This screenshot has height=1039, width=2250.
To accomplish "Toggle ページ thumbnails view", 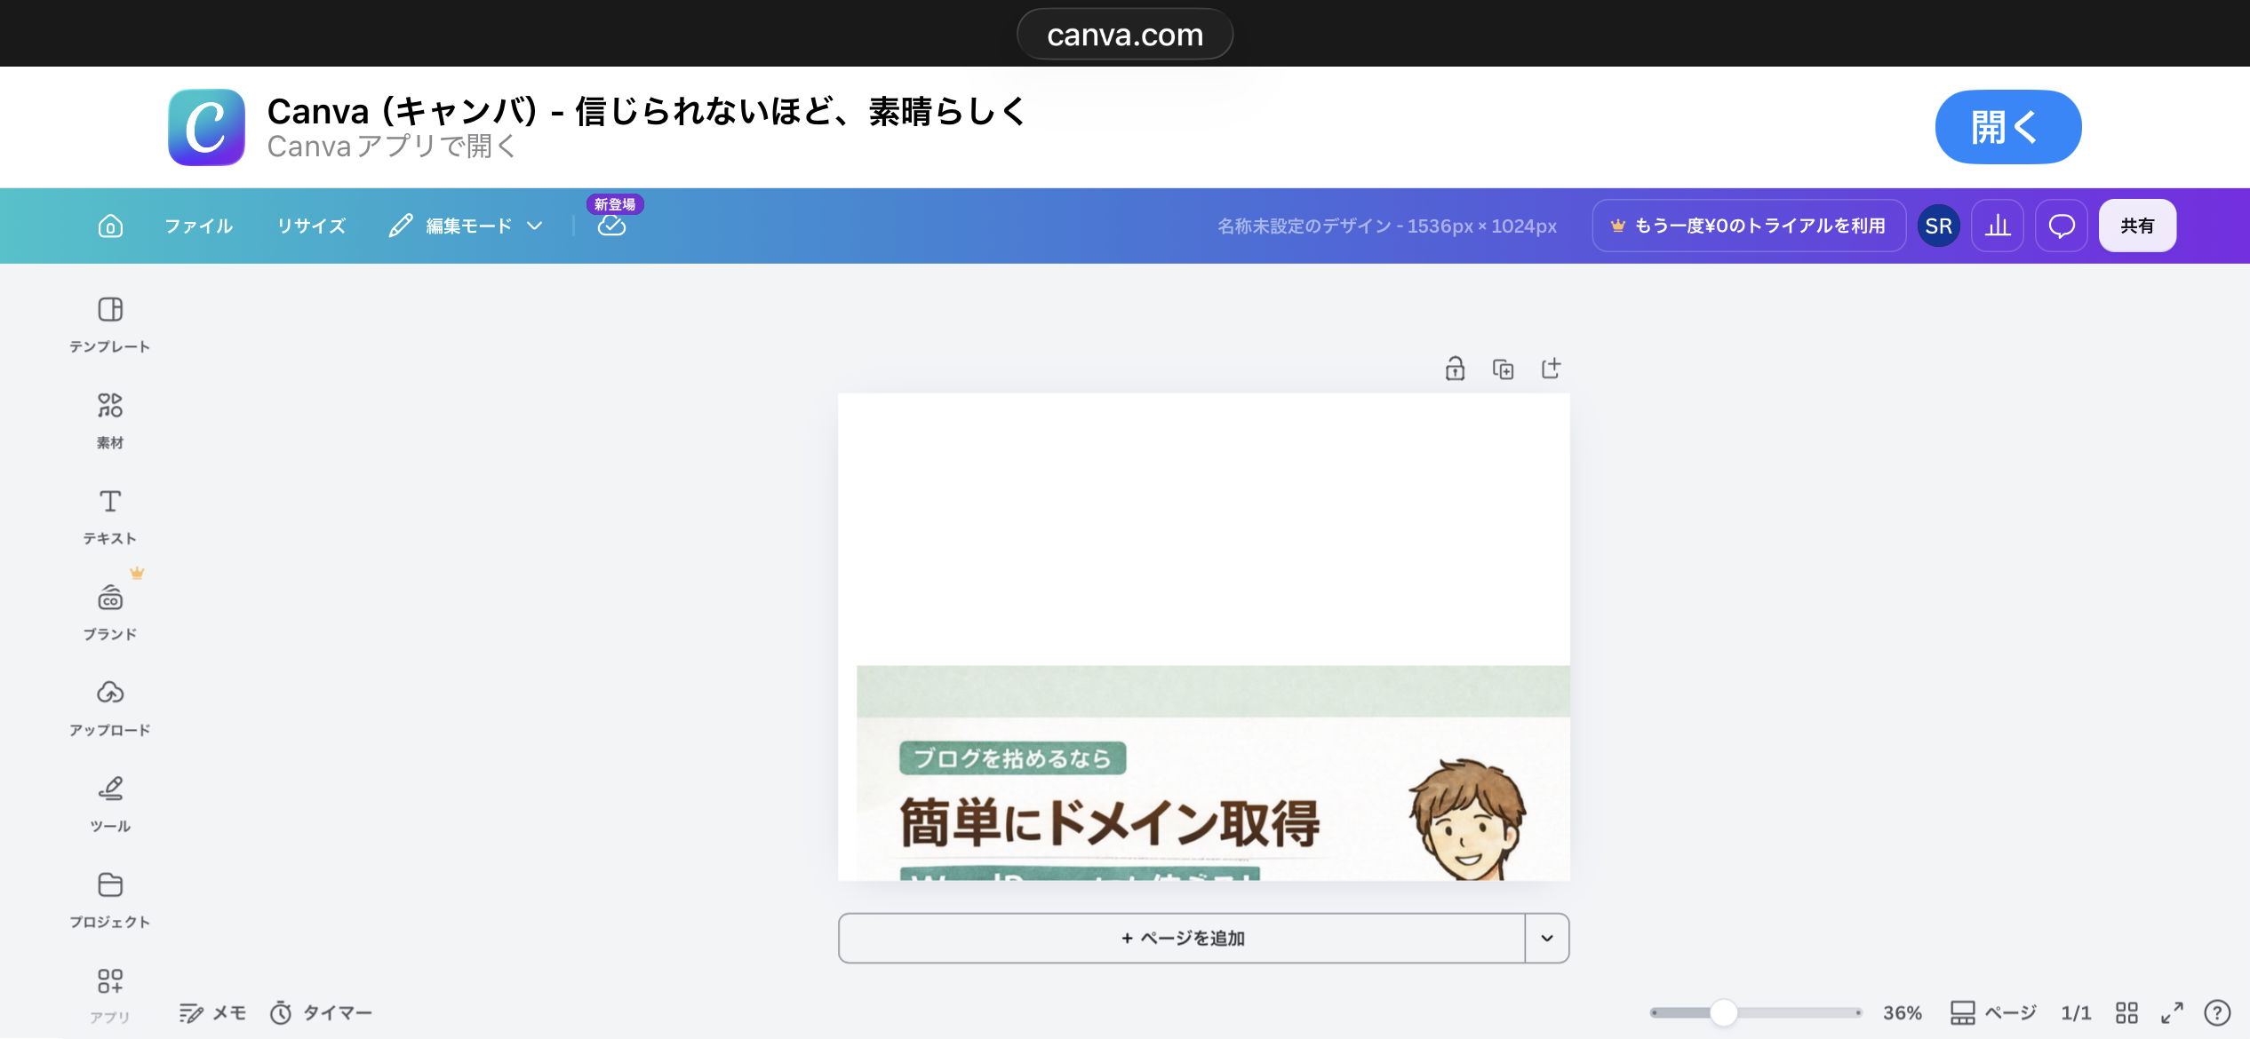I will (x=1993, y=1012).
